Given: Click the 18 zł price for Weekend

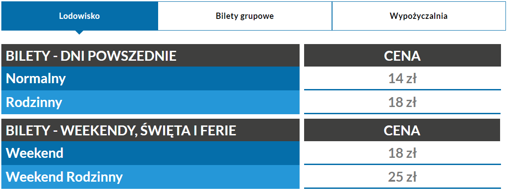Looking at the screenshot, I should (402, 153).
